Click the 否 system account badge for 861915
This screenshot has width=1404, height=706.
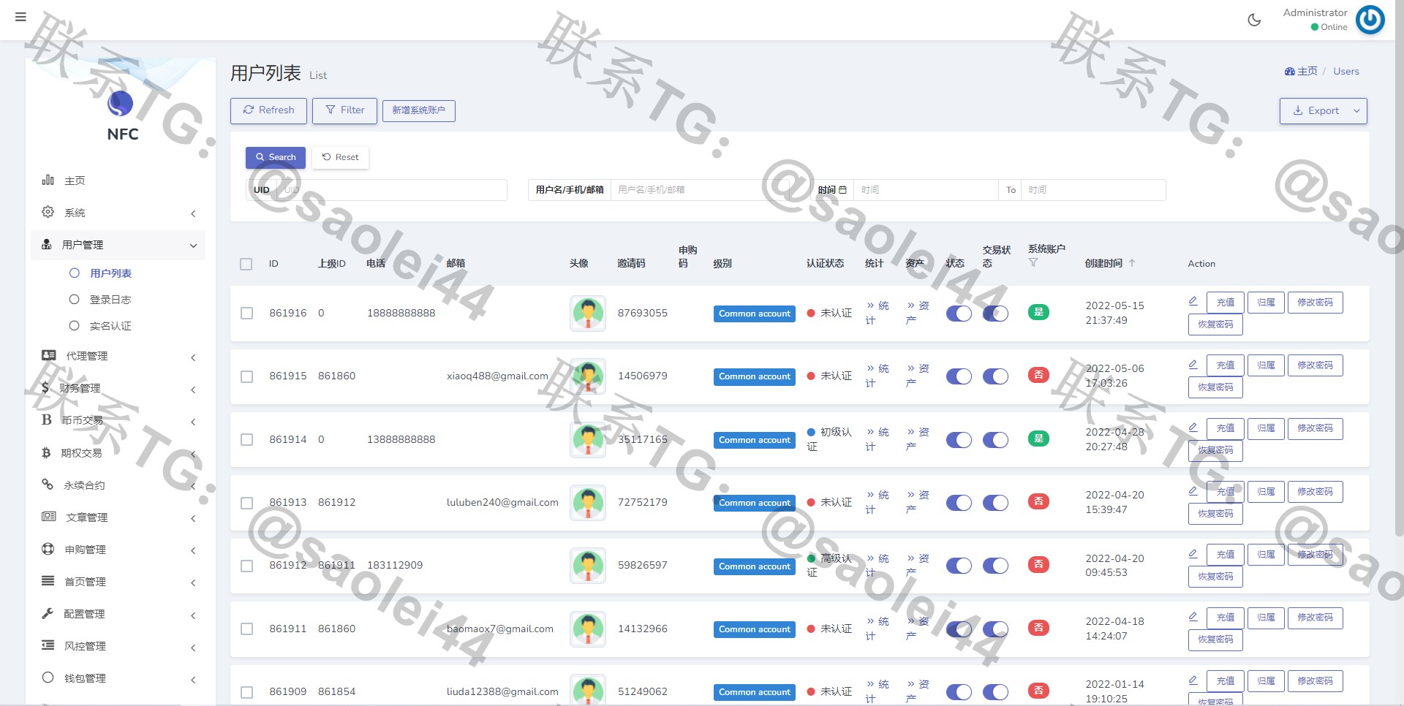[x=1038, y=375]
